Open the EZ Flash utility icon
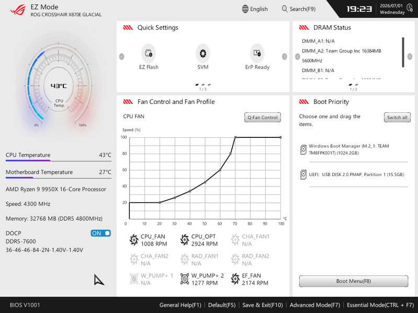 (x=149, y=53)
